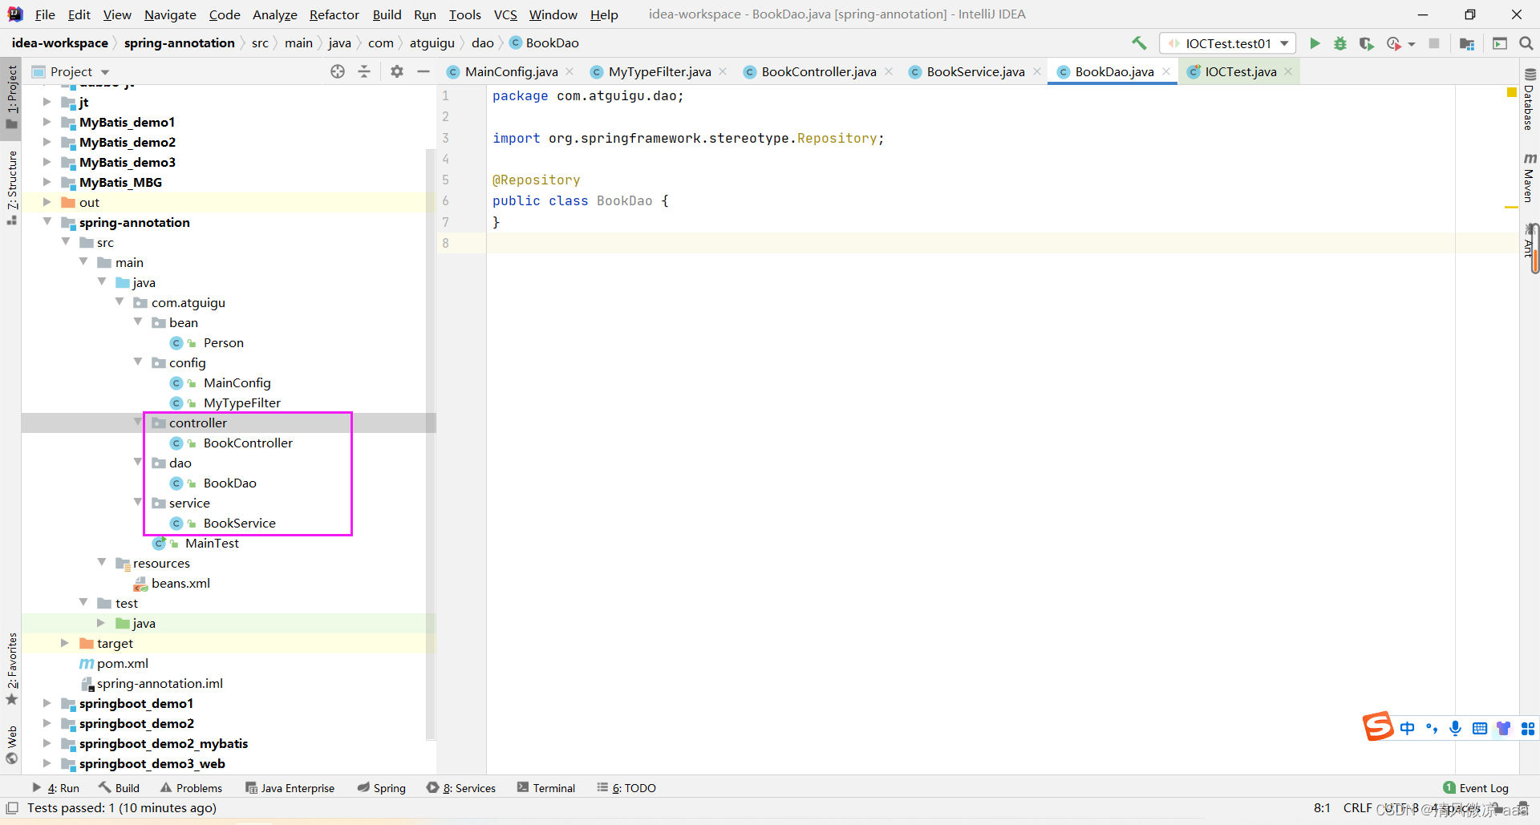The height and width of the screenshot is (825, 1540).
Task: Close the MyTypeFilter.java tab
Action: click(x=723, y=71)
